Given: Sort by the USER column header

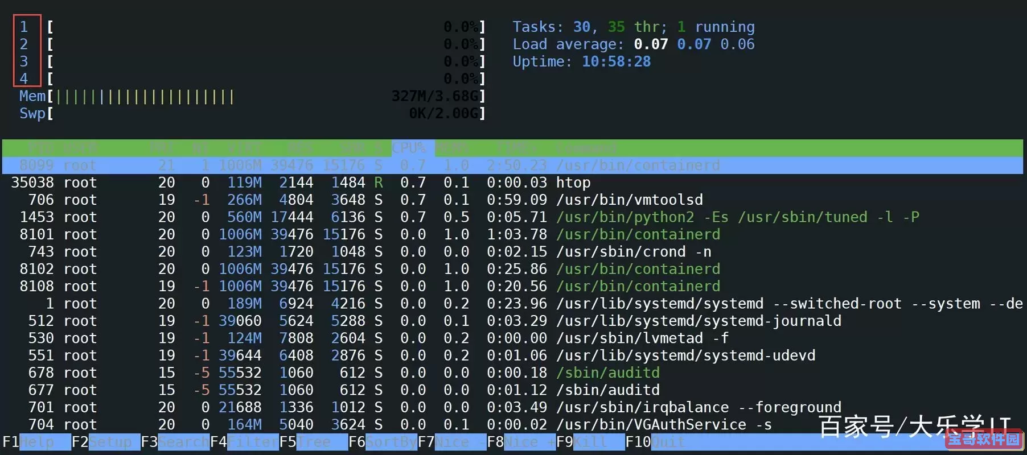Looking at the screenshot, I should tap(80, 148).
